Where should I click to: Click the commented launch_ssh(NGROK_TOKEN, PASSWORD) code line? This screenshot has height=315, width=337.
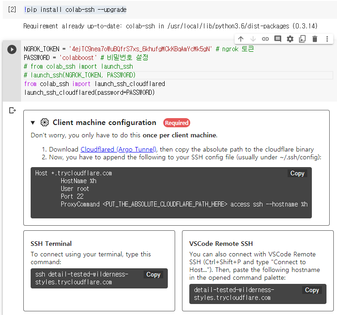80,75
